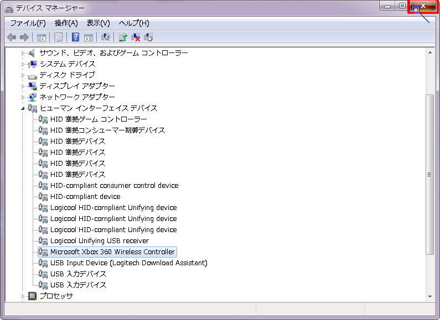Click the Back arrow toolbar icon
The height and width of the screenshot is (320, 440).
pos(12,37)
